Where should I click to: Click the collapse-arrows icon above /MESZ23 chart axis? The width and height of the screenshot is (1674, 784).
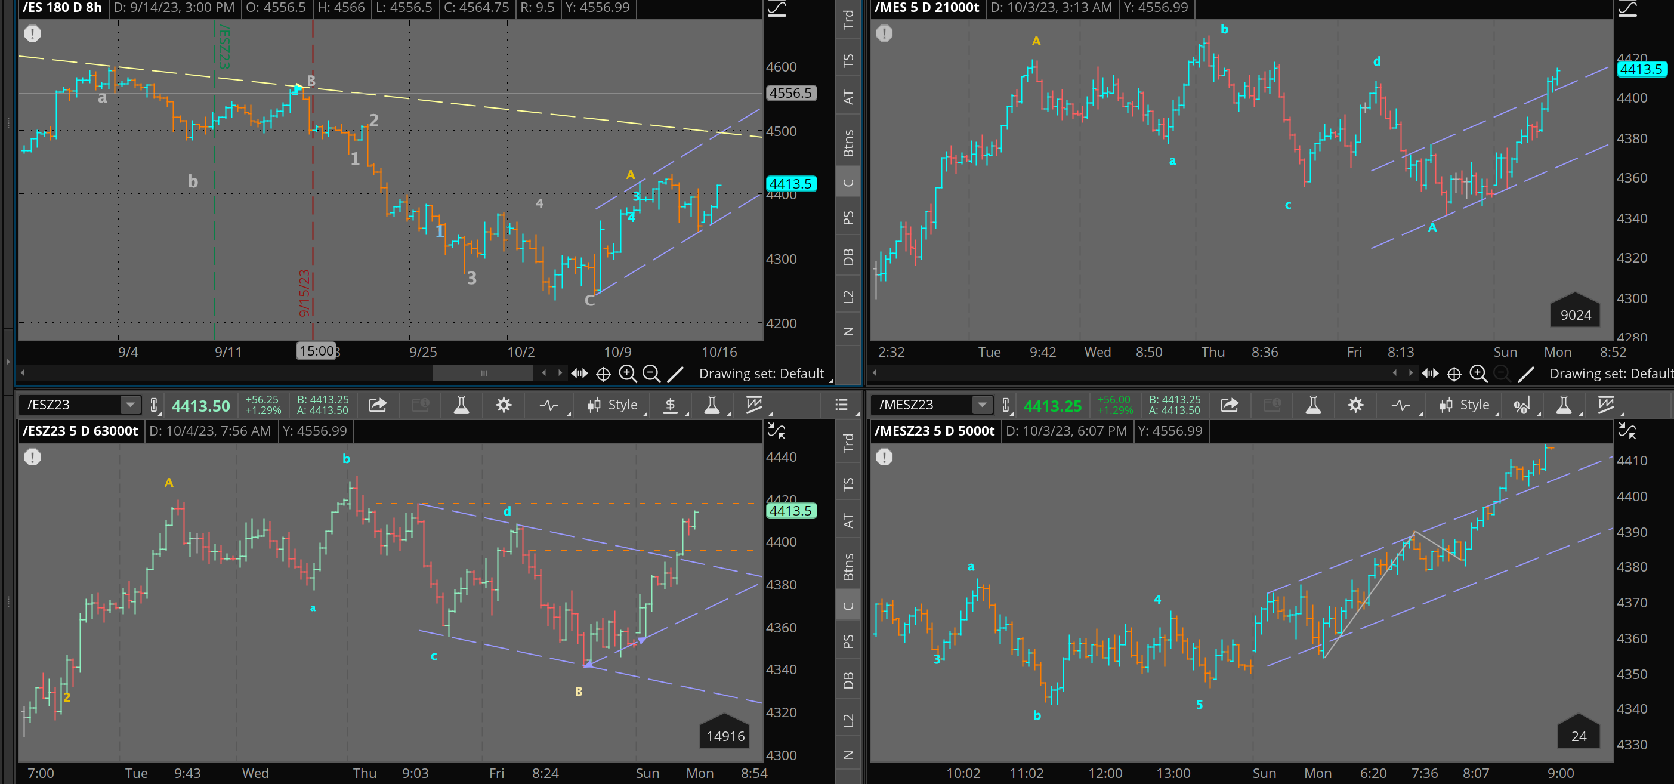pos(1627,430)
